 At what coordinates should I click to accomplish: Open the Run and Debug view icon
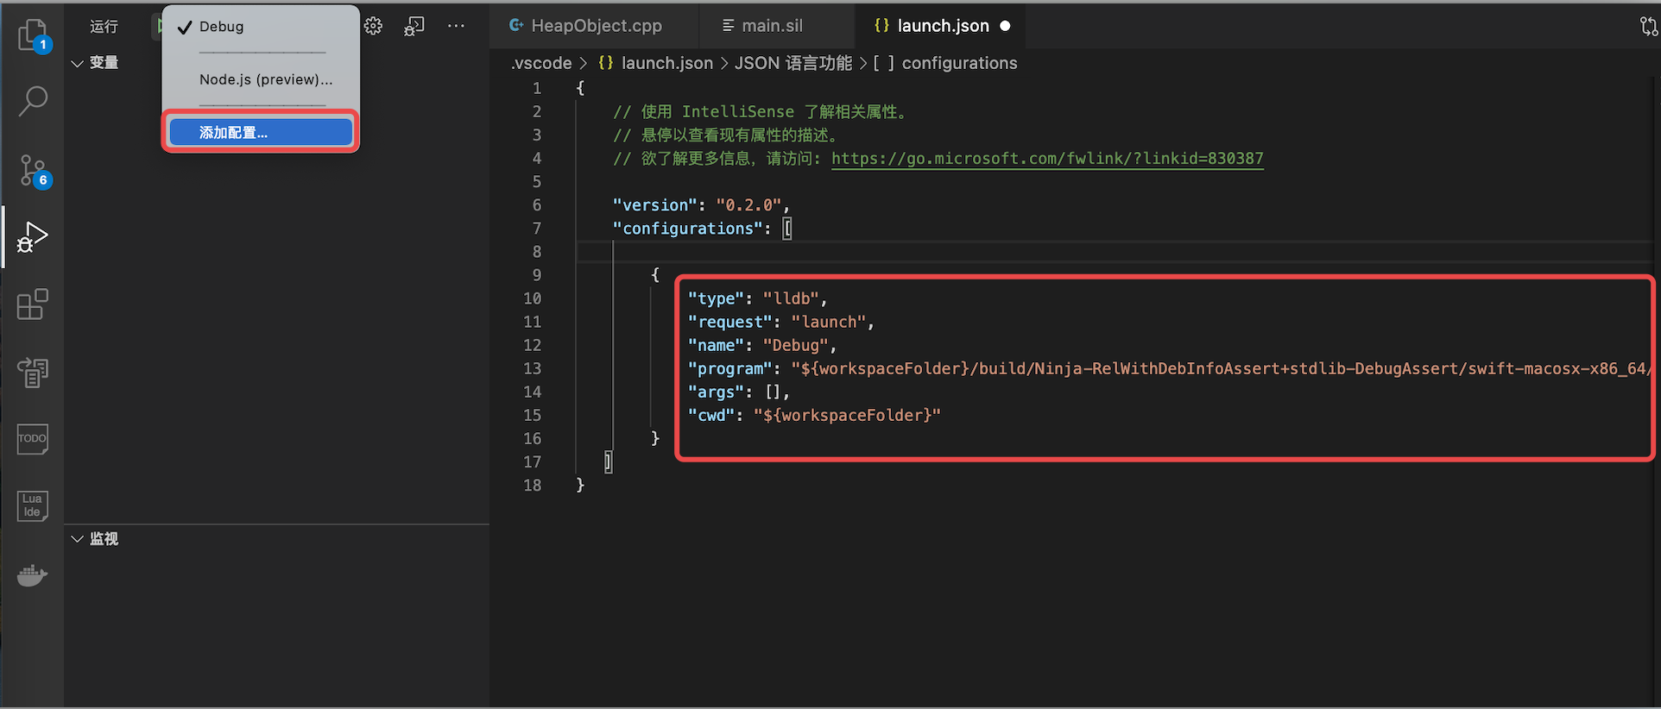pyautogui.click(x=33, y=236)
